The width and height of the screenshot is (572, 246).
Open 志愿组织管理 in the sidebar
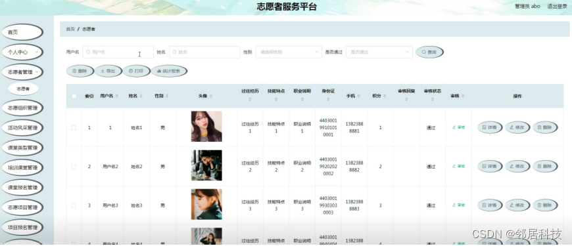point(22,108)
